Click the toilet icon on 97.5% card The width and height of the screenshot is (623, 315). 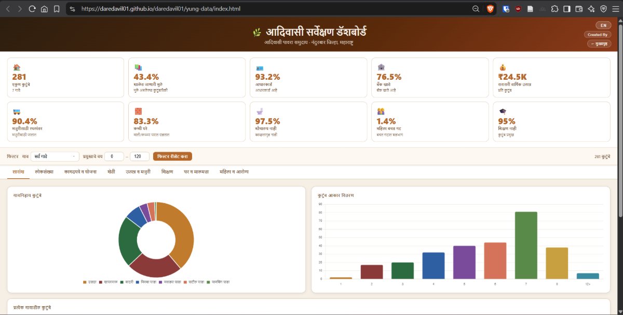coord(259,111)
